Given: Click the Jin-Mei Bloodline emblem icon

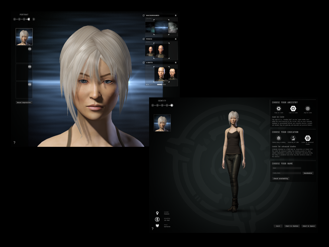Looking at the screenshot, I should [157, 219].
